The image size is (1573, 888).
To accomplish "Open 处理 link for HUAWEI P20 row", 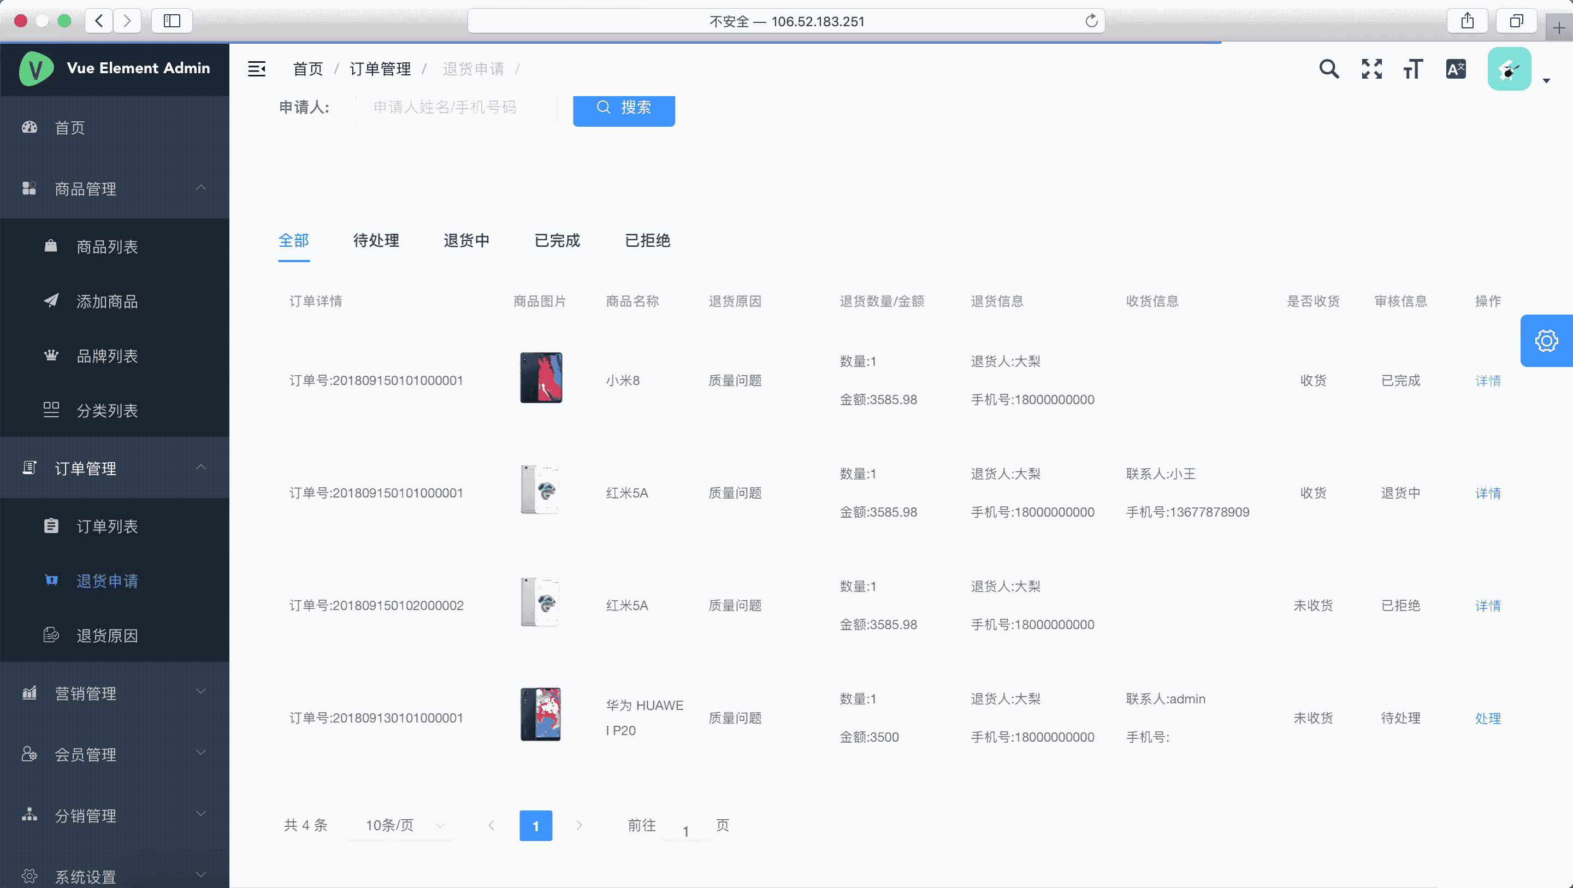I will pos(1487,718).
